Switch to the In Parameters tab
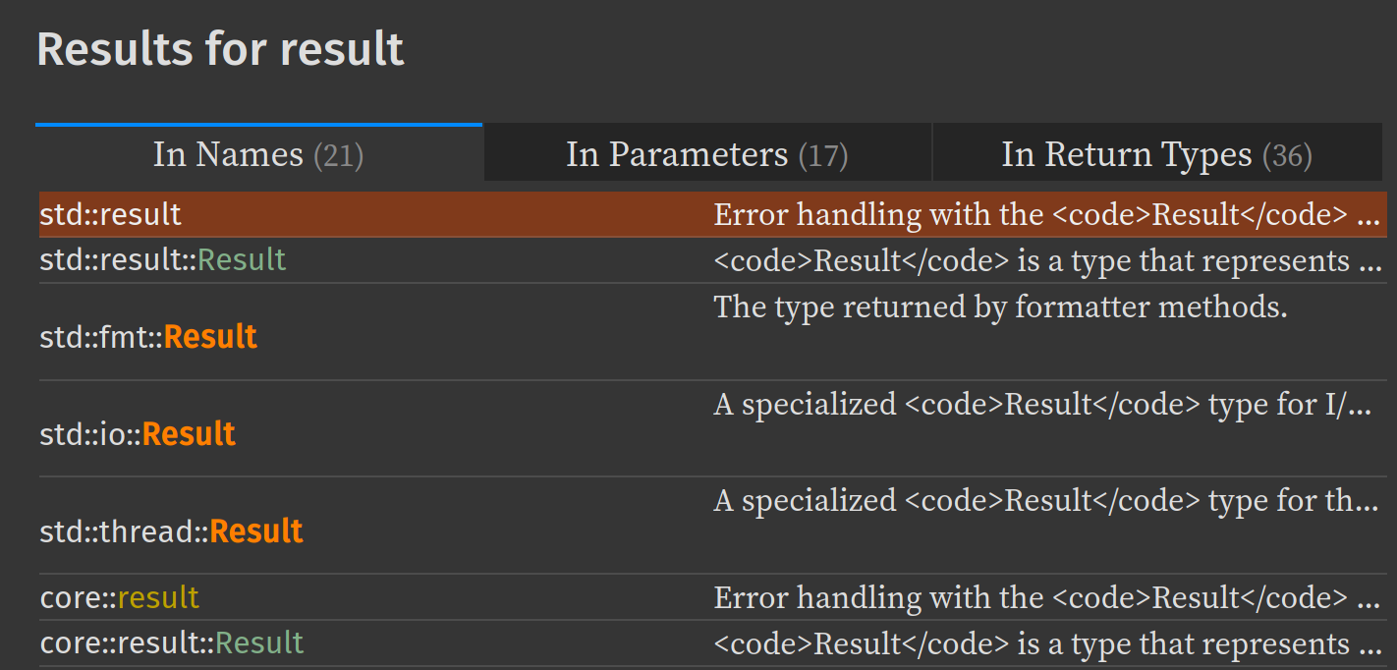 705,153
